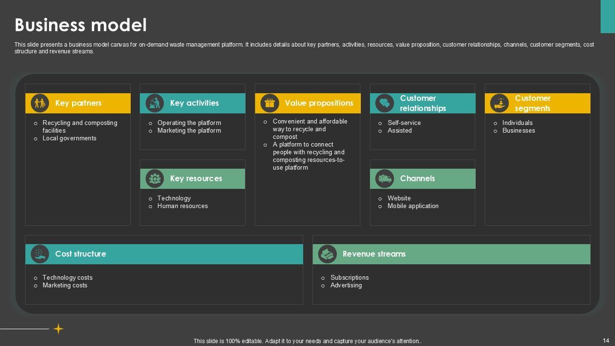The image size is (615, 346).
Task: Select the Mobile application bullet text
Action: [x=413, y=206]
